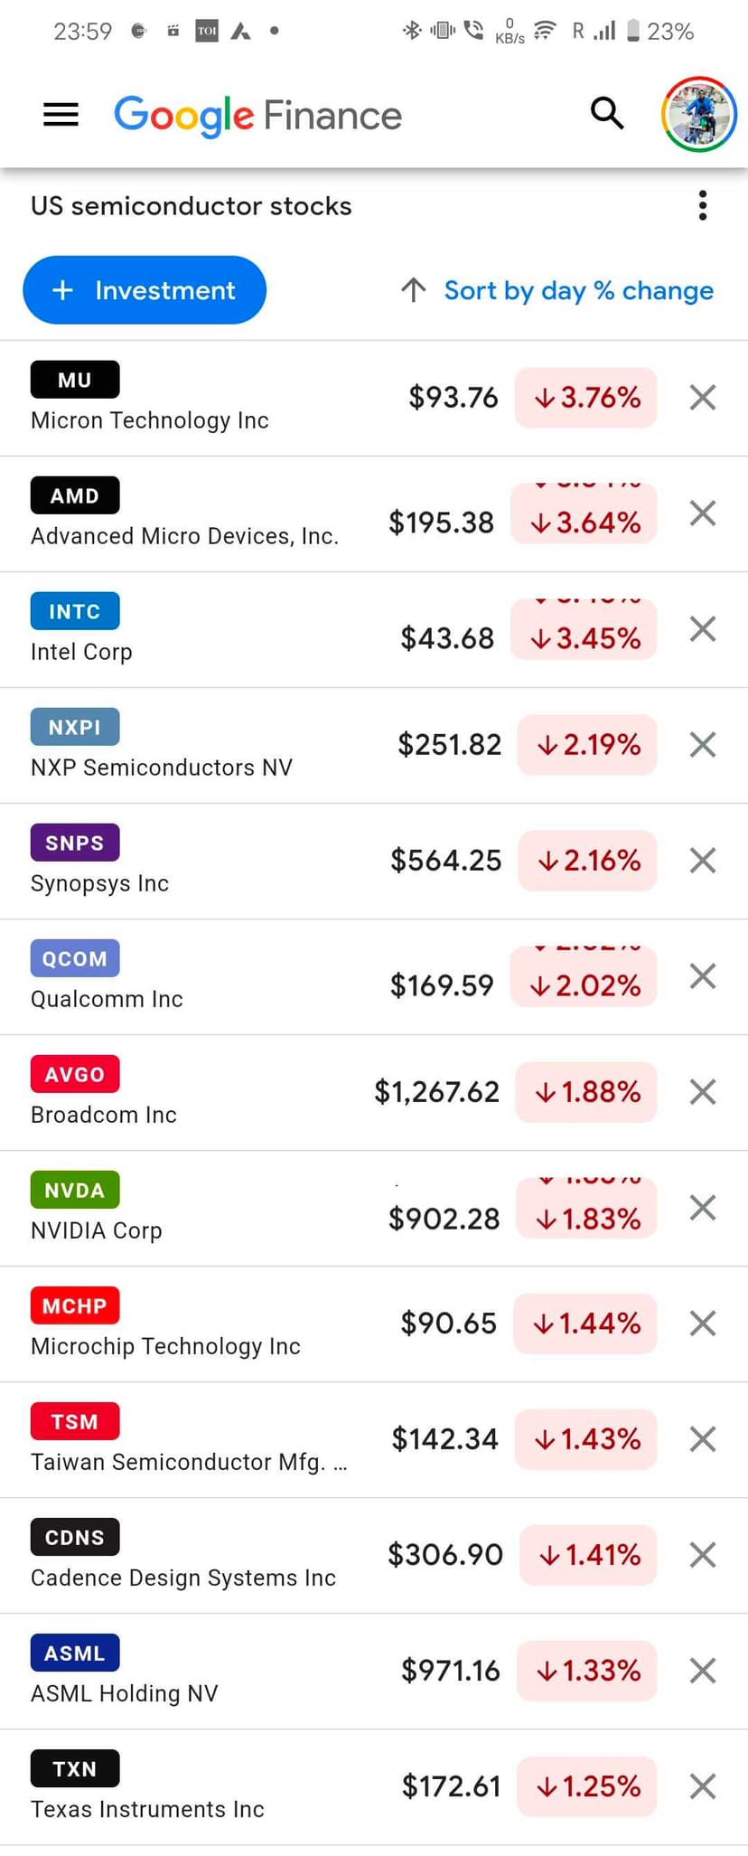Open the NVDA ticker badge

point(75,1191)
